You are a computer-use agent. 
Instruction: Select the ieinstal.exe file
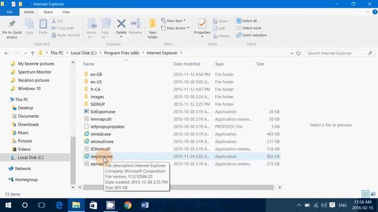tap(100, 134)
